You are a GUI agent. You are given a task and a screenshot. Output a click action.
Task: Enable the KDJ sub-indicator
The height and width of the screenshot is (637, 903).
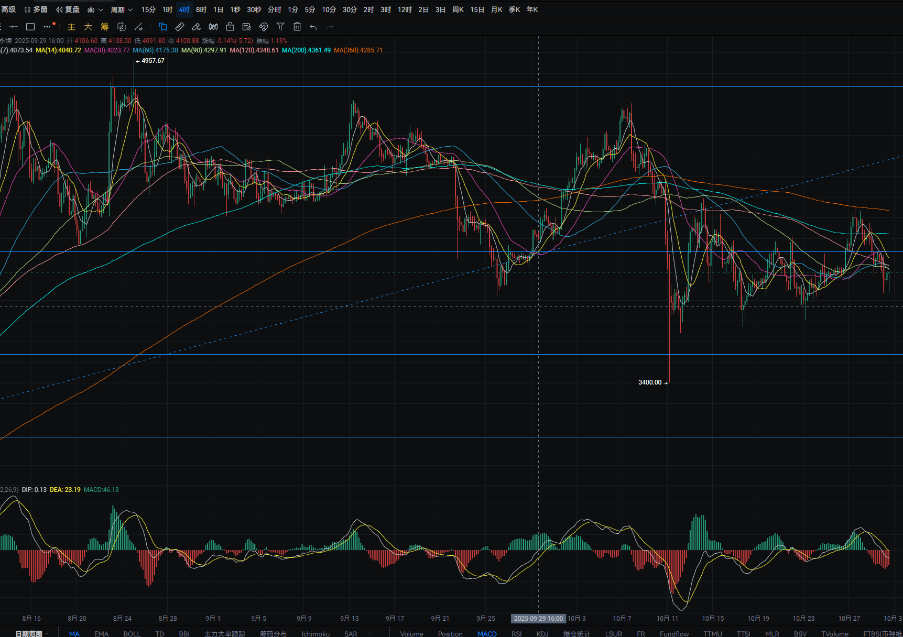542,633
